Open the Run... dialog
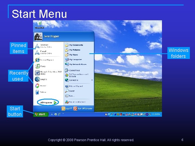Screen dimensions: 195x146 click(x=79, y=96)
